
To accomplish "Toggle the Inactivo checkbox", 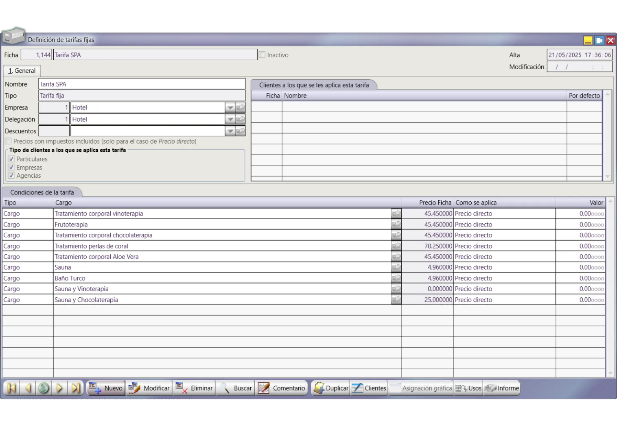I will [263, 55].
